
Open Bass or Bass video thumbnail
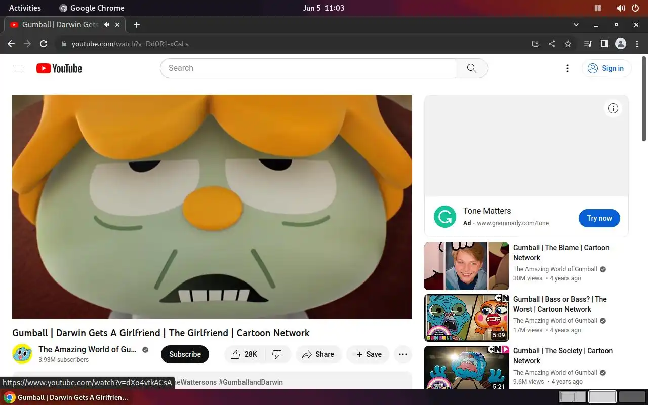pos(467,318)
